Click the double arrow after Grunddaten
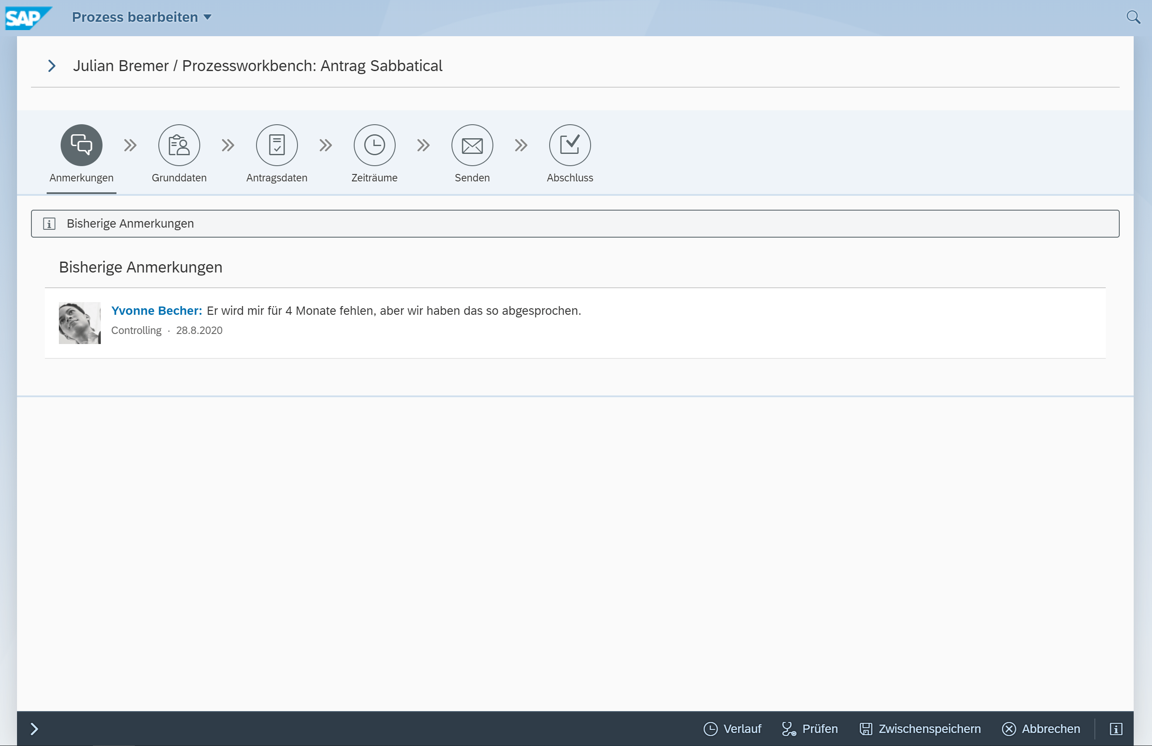 [x=228, y=145]
